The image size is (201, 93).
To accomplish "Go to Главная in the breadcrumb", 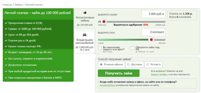I will (7, 5).
